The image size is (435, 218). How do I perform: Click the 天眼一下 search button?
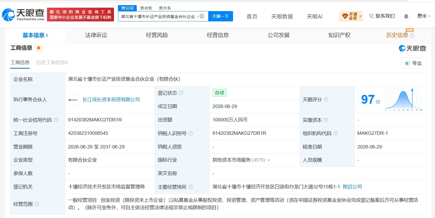[220, 16]
